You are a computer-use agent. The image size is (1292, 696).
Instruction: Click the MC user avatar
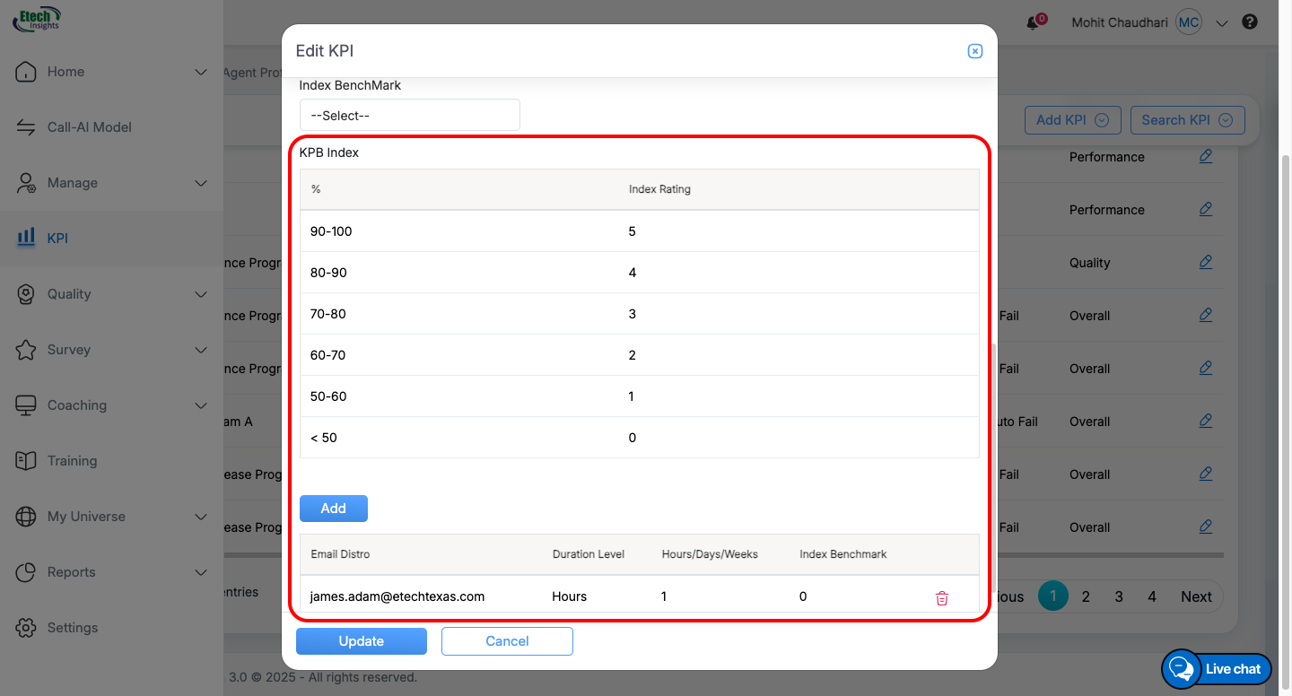coord(1188,22)
